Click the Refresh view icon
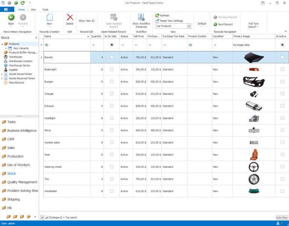 pyautogui.click(x=157, y=15)
